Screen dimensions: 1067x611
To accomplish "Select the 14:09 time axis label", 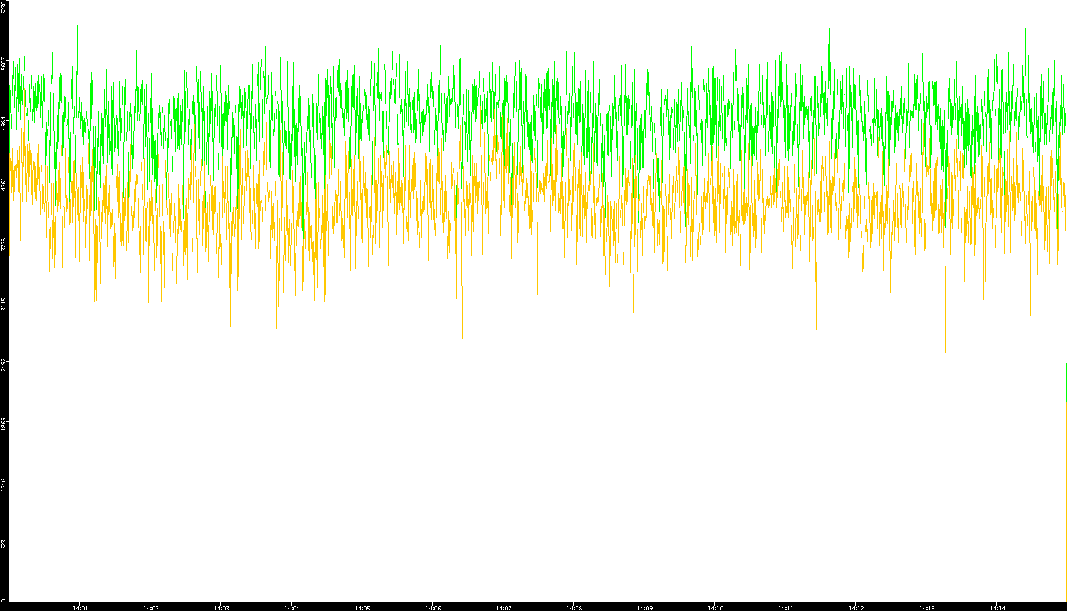I will pyautogui.click(x=644, y=608).
